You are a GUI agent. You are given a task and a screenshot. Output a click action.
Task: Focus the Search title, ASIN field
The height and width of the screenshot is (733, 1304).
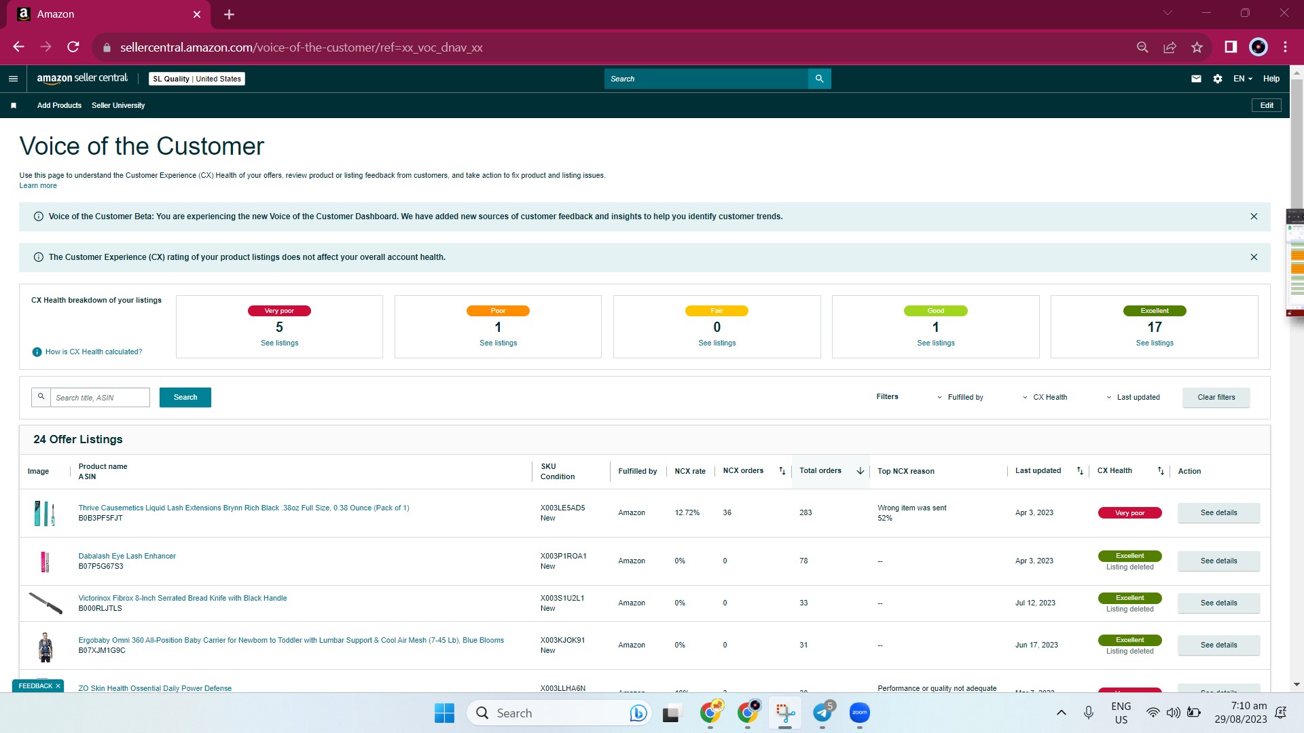[x=100, y=398]
